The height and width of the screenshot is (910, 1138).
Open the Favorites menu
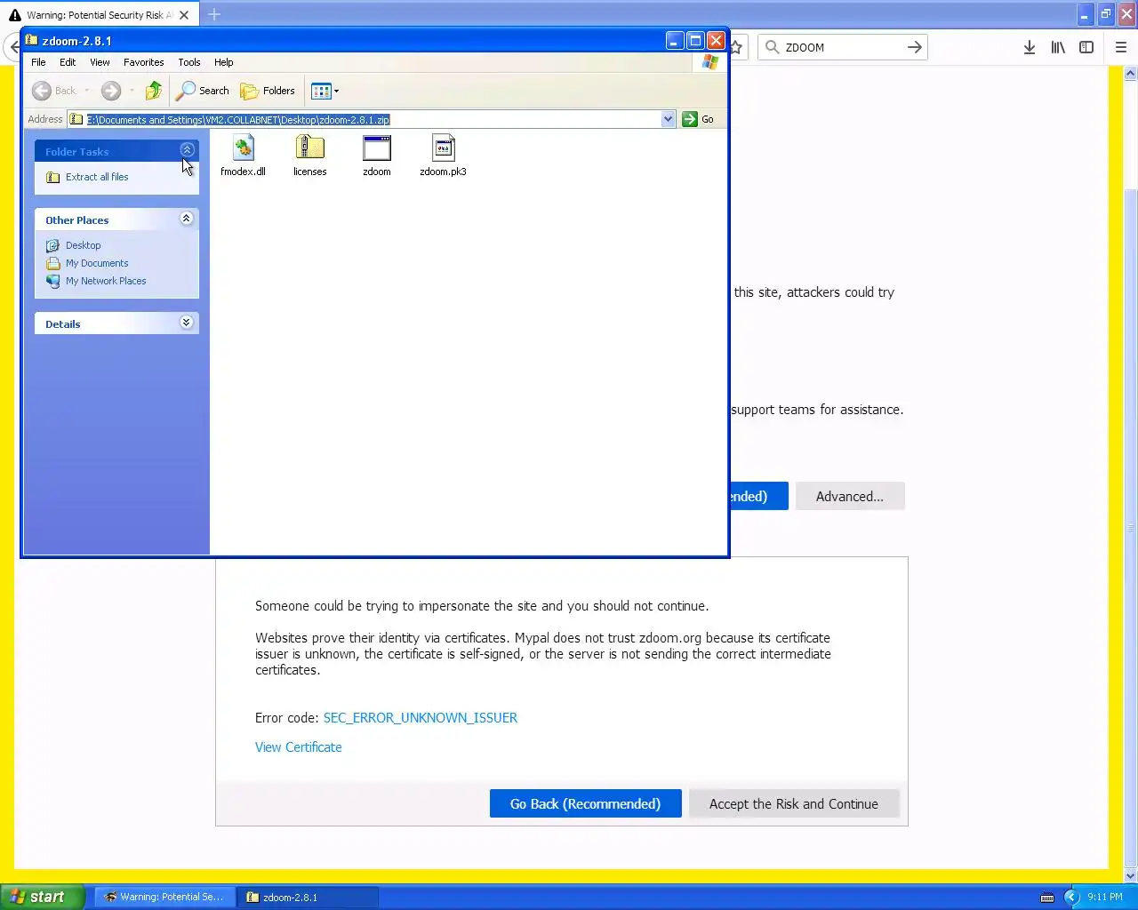tap(143, 62)
